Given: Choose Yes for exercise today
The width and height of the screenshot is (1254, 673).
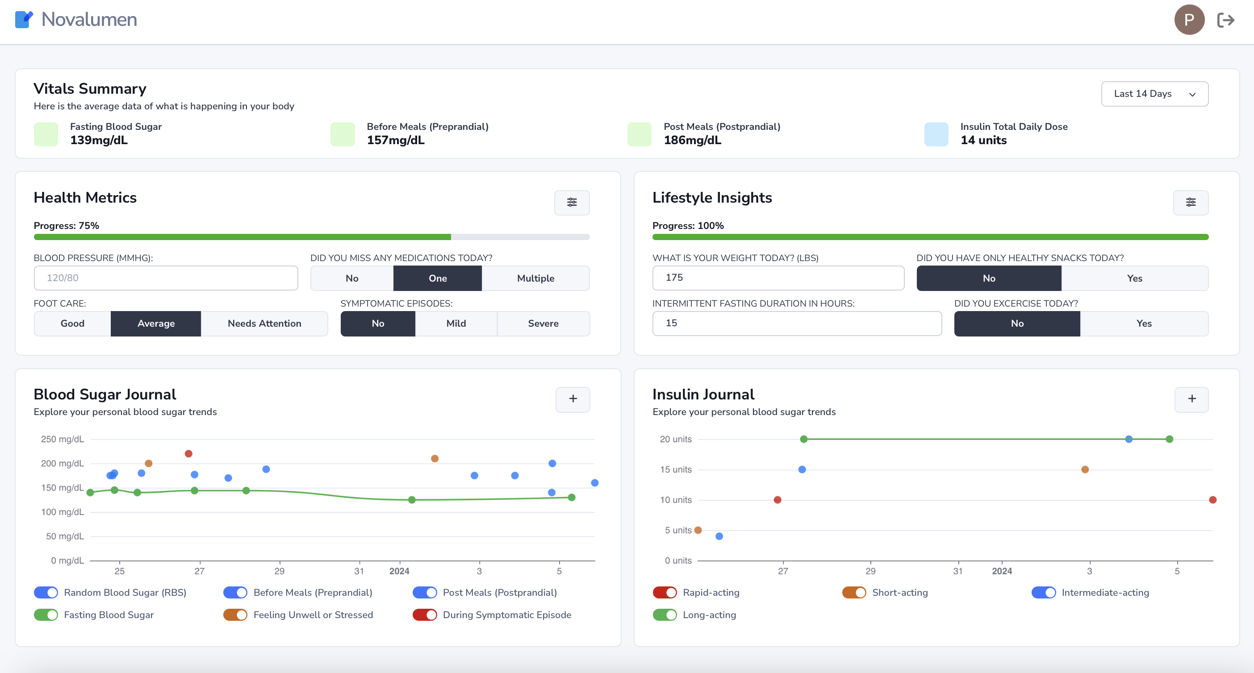Looking at the screenshot, I should click(1144, 324).
